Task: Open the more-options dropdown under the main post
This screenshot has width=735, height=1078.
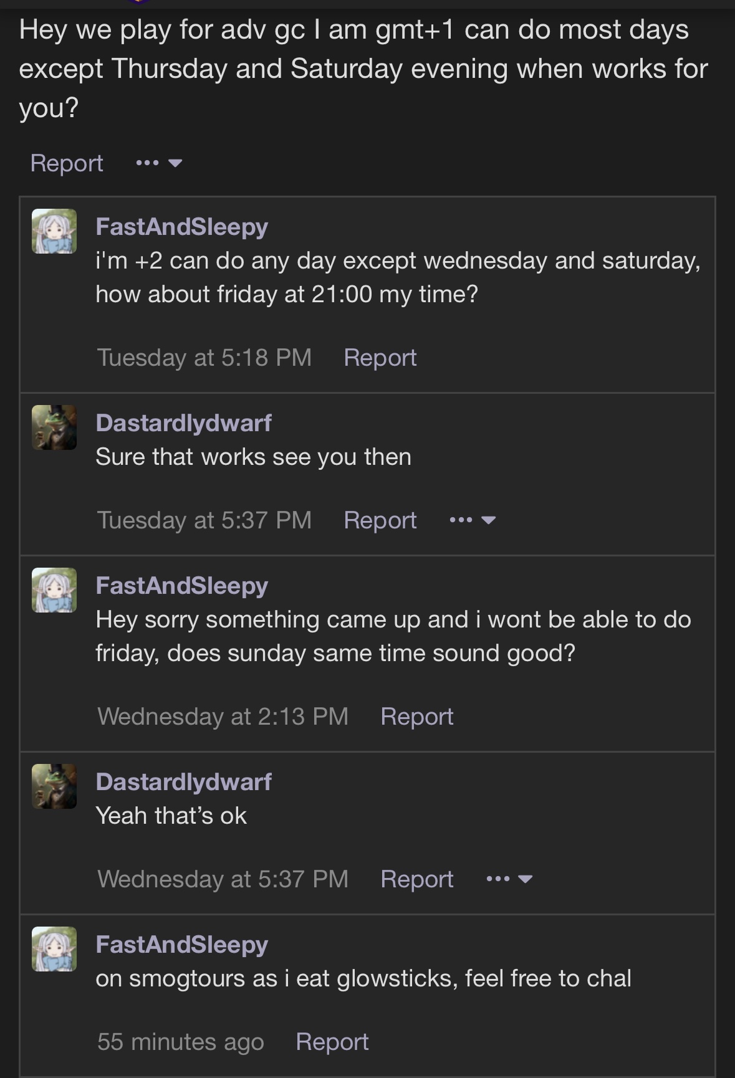Action: (159, 163)
